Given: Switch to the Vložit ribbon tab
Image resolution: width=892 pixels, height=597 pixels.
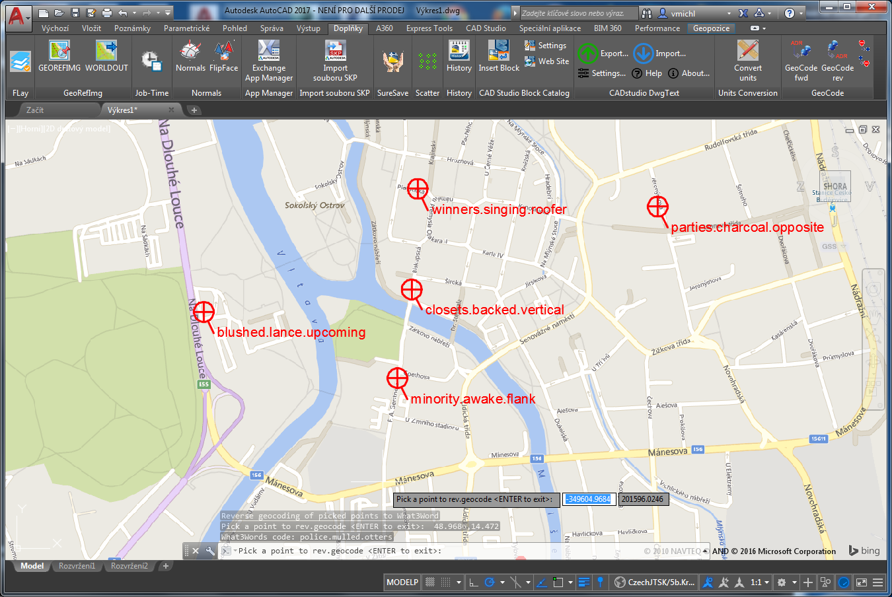Looking at the screenshot, I should [x=91, y=28].
